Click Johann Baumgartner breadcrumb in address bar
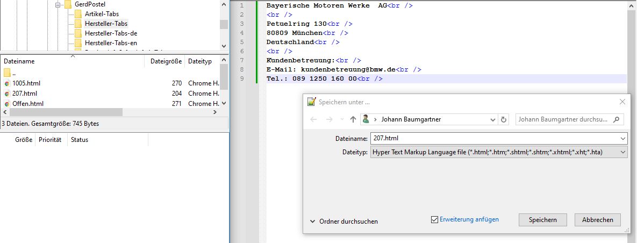The image size is (637, 243). 411,119
